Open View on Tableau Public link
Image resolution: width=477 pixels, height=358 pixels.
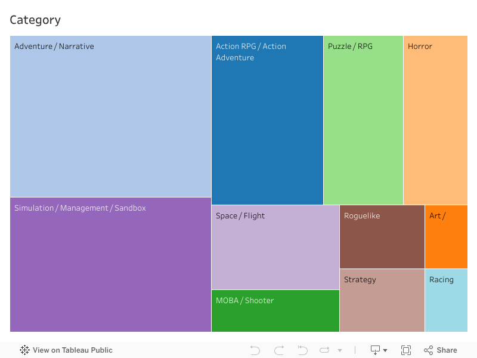66,350
